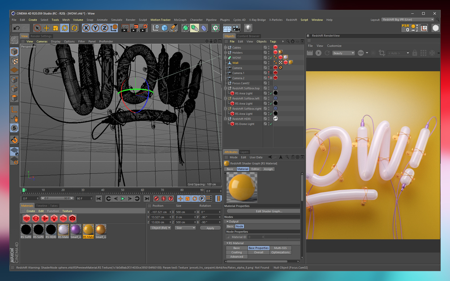Switch to the Render Settings tab
The width and height of the screenshot is (450, 281).
(41, 36)
